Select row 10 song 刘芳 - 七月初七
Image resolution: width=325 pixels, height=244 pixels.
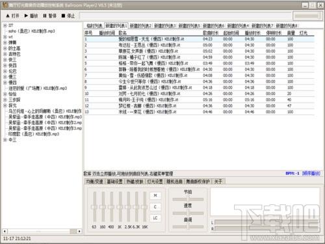point(200,94)
